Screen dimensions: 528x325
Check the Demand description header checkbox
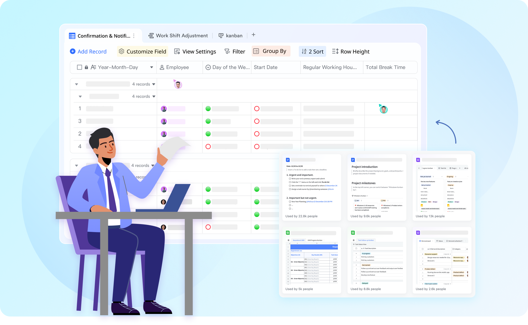423,249
